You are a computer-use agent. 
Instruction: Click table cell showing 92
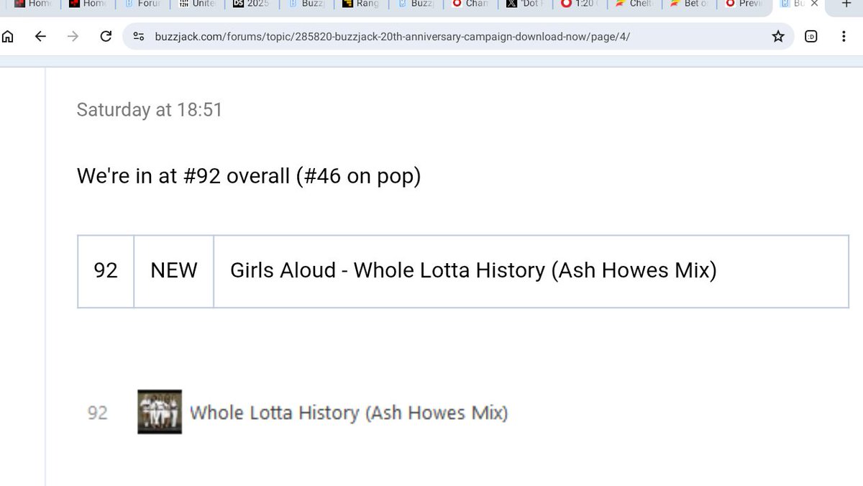[106, 270]
